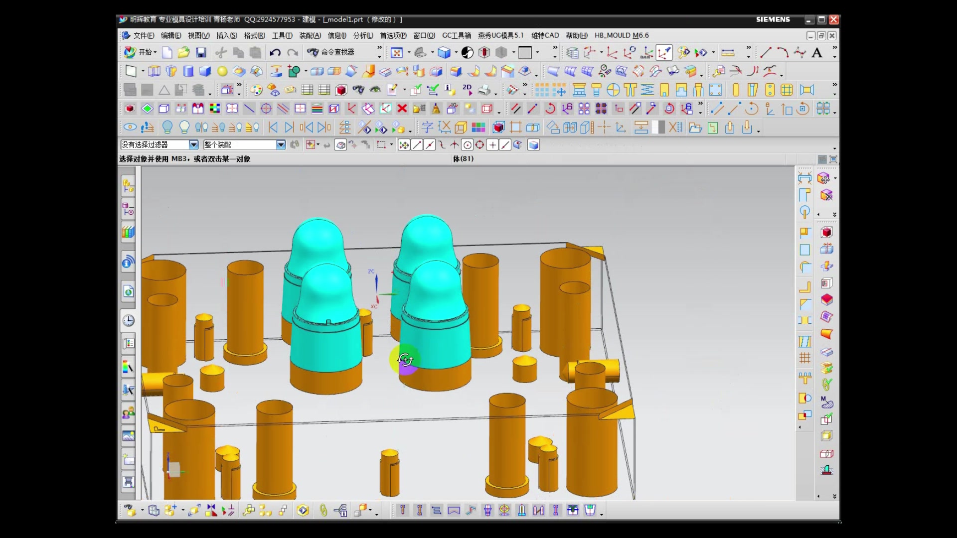Open the selection filter dropdown

tap(193, 145)
